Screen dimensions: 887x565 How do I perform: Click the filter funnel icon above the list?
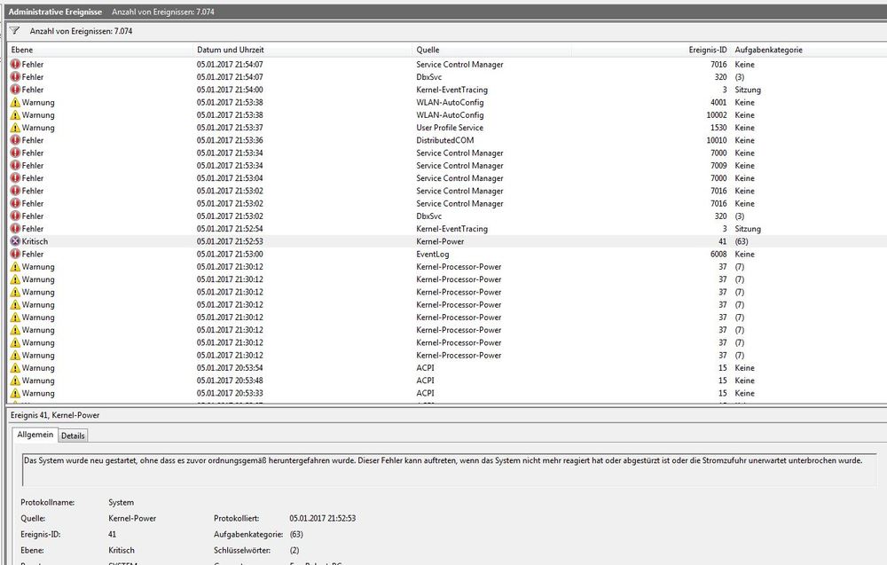[x=14, y=30]
